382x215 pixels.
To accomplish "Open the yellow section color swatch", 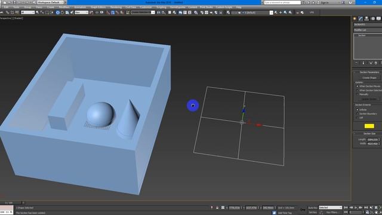I will (x=369, y=126).
